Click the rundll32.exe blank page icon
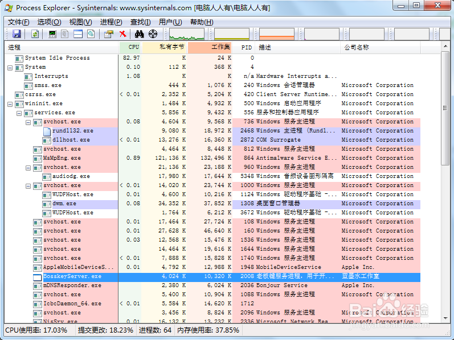Screen dimensions: 454x340 [x=47, y=131]
